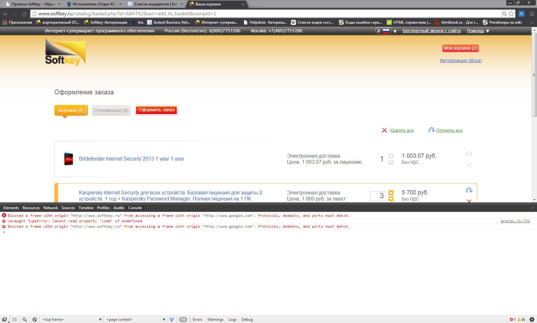This screenshot has height=323, width=537.
Task: Increase Kaspersky quantity with the up arrow
Action: tap(391, 193)
